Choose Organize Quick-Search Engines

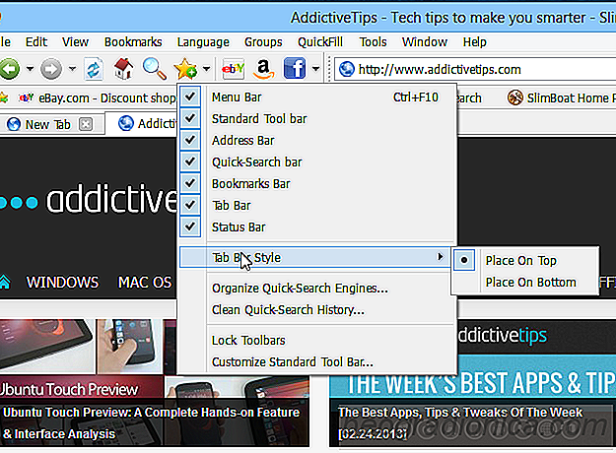pyautogui.click(x=318, y=289)
